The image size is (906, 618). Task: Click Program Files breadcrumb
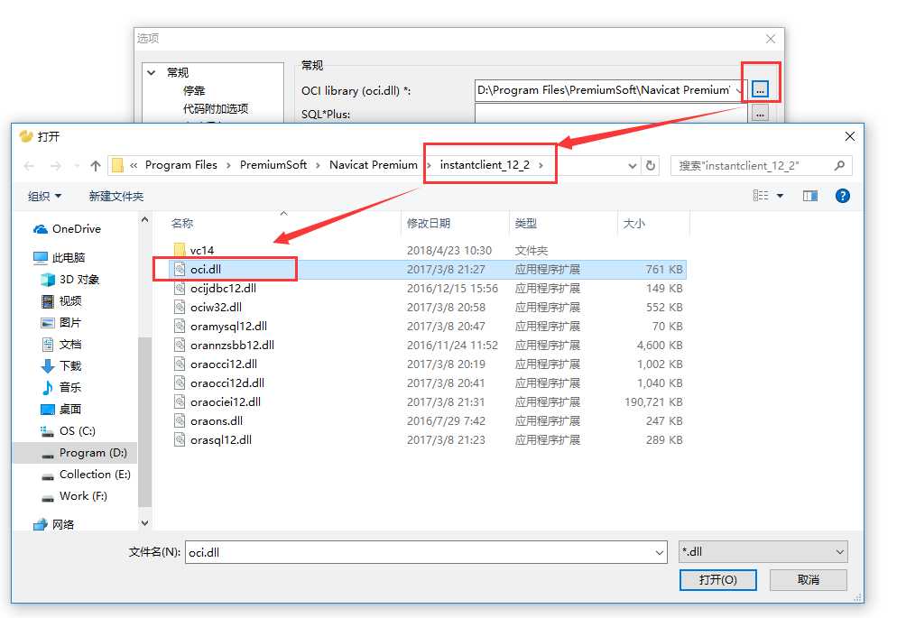point(180,165)
